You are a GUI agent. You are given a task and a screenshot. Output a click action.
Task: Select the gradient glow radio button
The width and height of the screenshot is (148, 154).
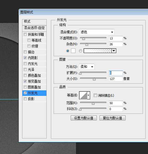(x=81, y=51)
